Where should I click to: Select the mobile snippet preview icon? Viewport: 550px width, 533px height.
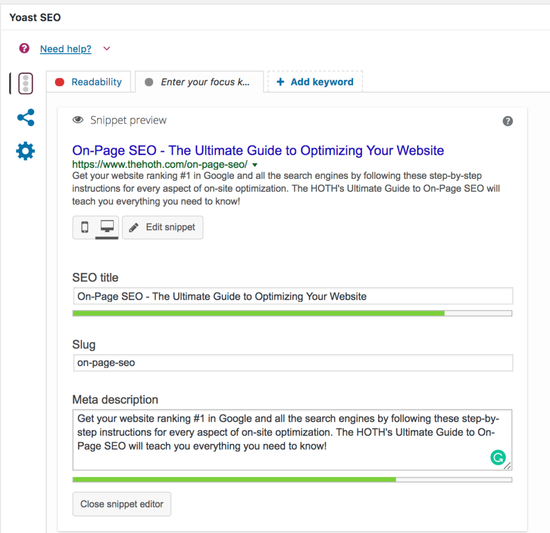(85, 227)
